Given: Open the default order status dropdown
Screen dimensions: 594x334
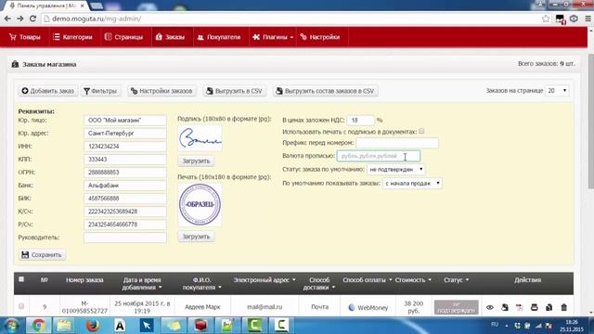Looking at the screenshot, I should click(x=396, y=169).
